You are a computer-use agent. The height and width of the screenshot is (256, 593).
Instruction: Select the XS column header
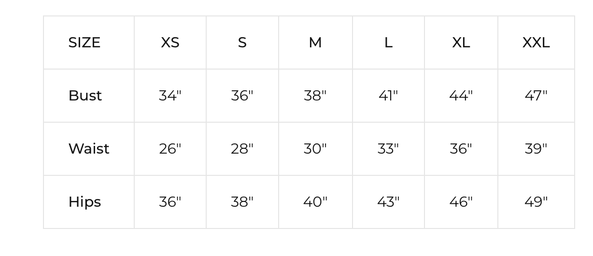tap(170, 43)
